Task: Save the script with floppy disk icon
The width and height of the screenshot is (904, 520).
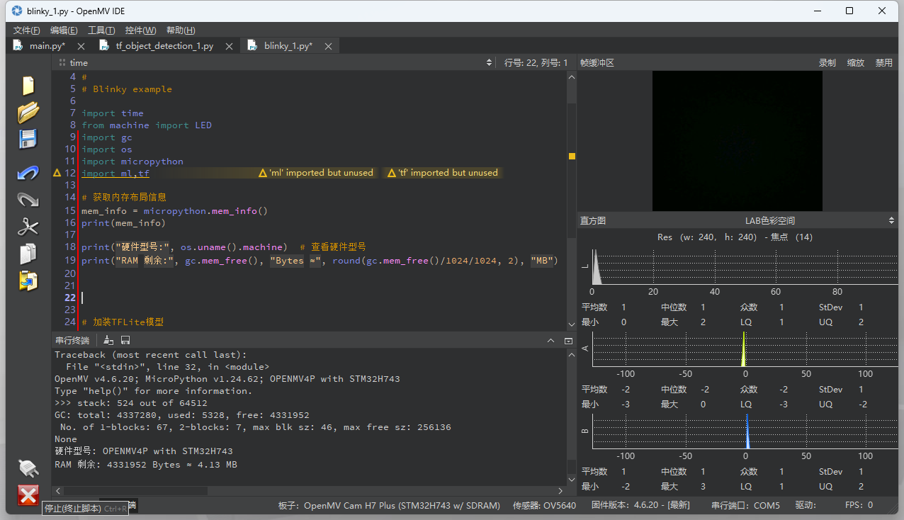Action: [28, 139]
